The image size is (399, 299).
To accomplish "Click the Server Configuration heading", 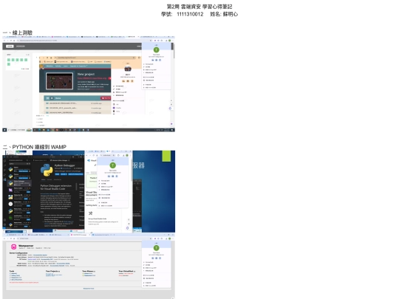I will (18, 253).
